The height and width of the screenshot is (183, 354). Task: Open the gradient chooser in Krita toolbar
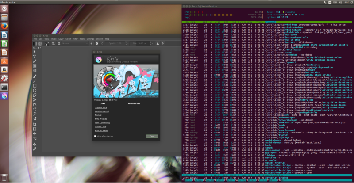tap(35, 43)
